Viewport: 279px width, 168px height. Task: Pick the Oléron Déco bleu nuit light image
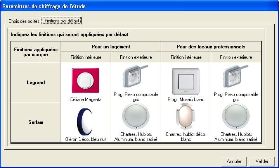coord(85,122)
